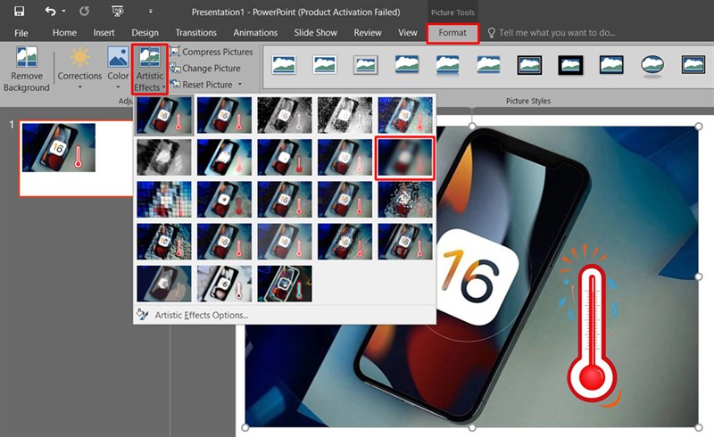Apply the Mosaic Bubbles artistic effect
Screen dimensions: 714x437
pyautogui.click(x=345, y=200)
